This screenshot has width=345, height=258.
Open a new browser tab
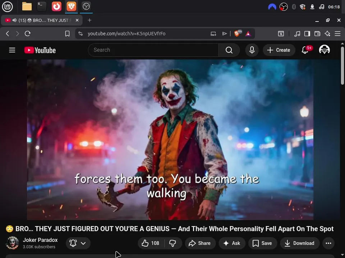pyautogui.click(x=89, y=20)
